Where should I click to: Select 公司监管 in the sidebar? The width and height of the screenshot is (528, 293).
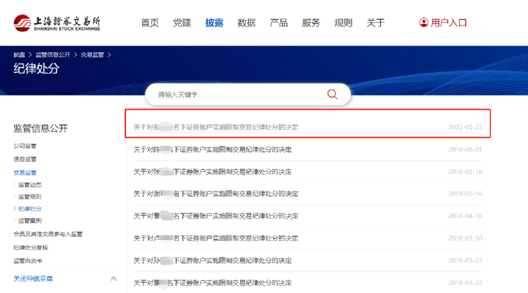pyautogui.click(x=25, y=146)
